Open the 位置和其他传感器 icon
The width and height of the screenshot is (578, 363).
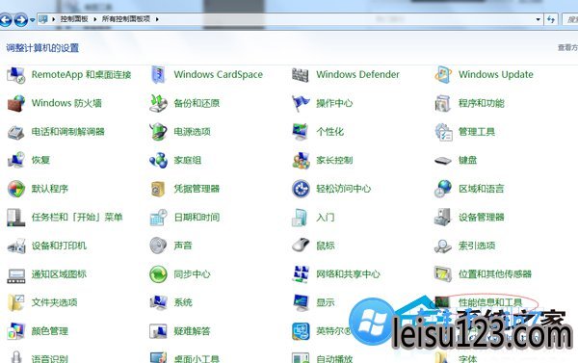point(443,274)
